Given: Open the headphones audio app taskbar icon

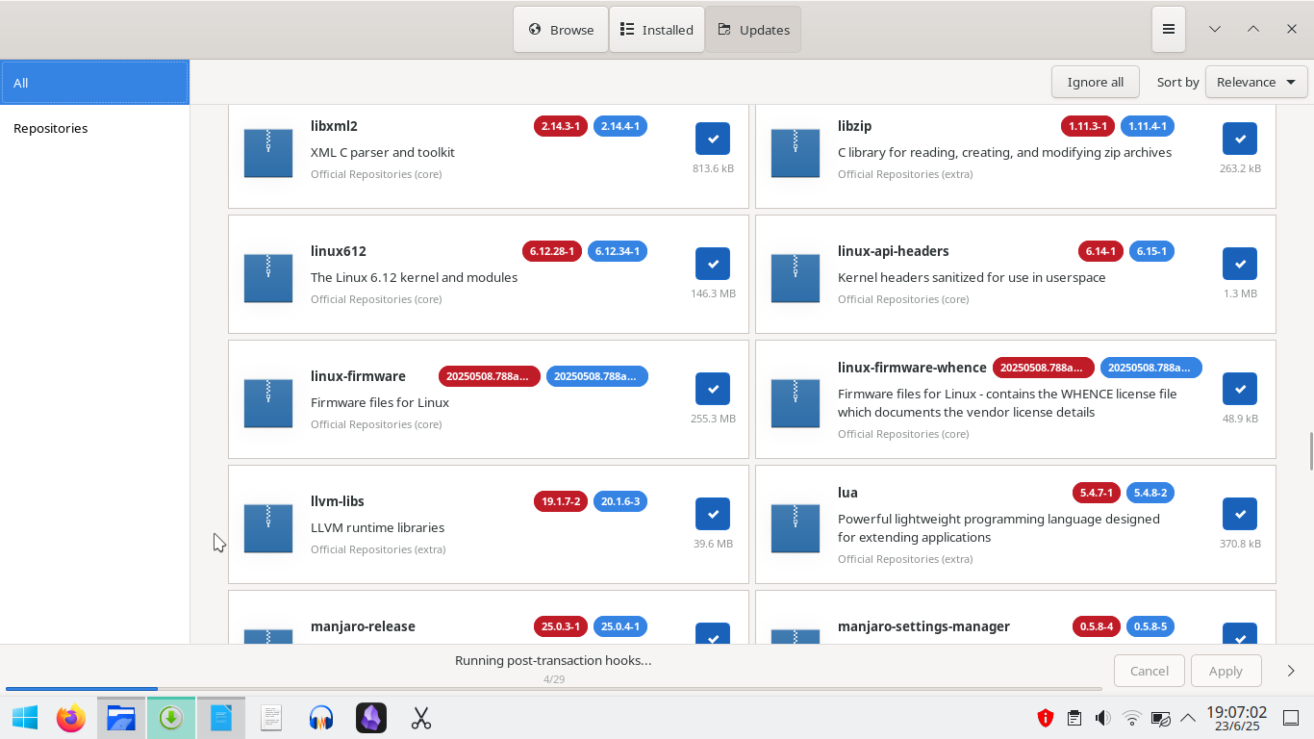Looking at the screenshot, I should tap(321, 718).
